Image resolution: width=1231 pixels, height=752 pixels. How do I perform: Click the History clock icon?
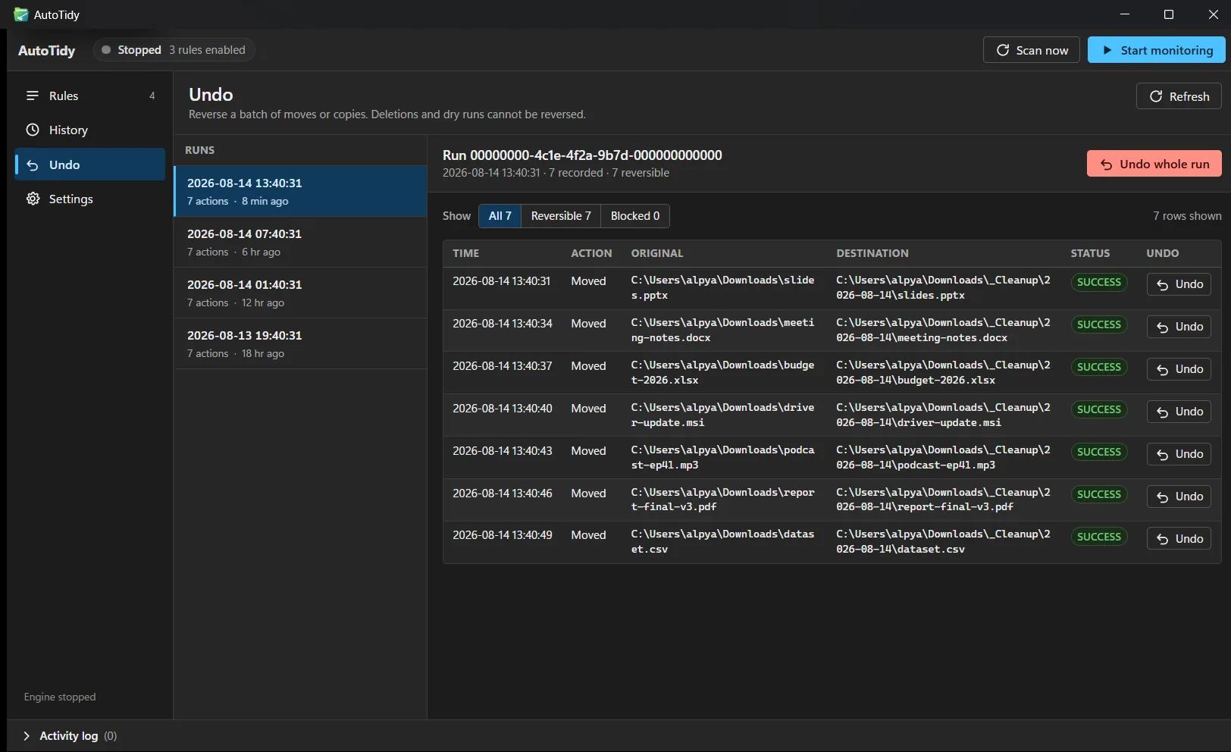[x=33, y=130]
